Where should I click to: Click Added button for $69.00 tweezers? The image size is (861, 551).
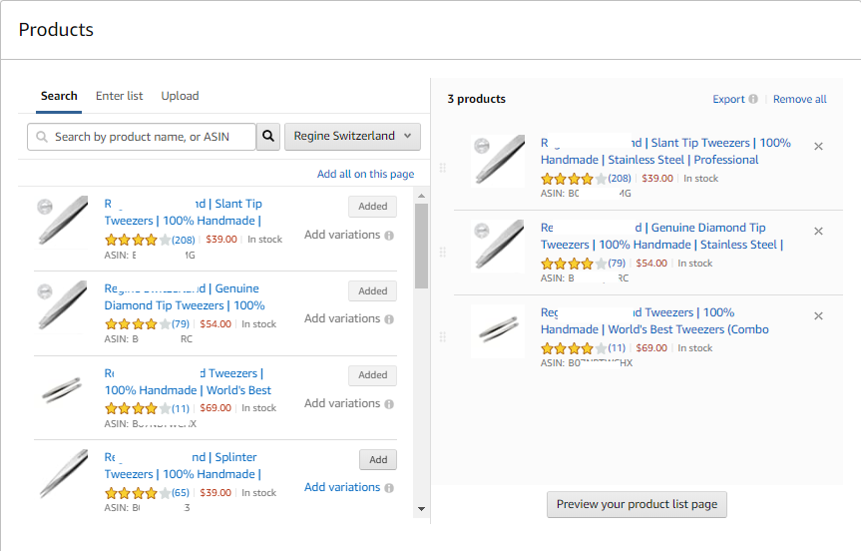pos(373,374)
